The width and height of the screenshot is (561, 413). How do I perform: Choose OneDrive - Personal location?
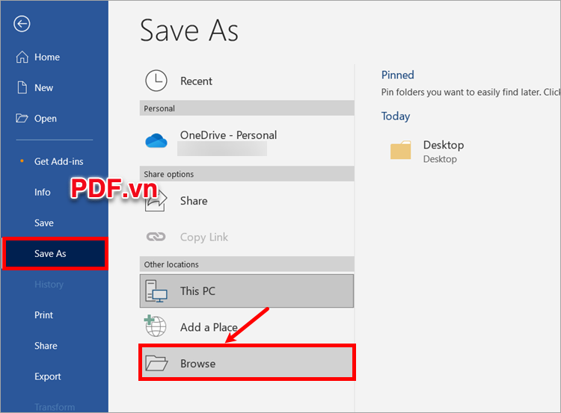pos(247,140)
